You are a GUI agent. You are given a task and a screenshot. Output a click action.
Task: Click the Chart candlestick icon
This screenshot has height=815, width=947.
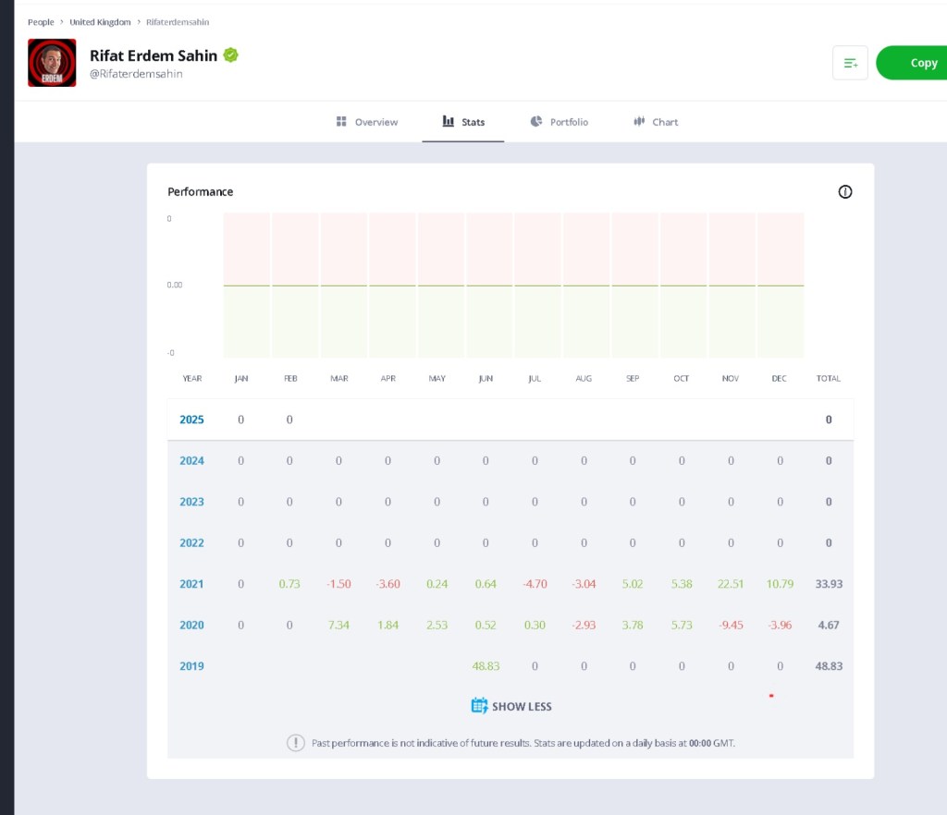click(x=639, y=121)
